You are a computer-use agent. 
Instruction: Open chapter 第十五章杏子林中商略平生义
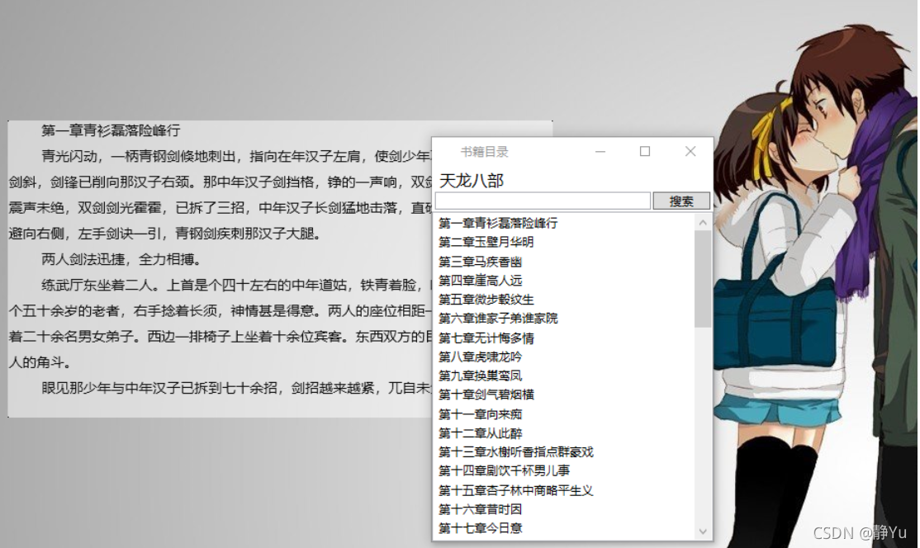[x=515, y=490]
